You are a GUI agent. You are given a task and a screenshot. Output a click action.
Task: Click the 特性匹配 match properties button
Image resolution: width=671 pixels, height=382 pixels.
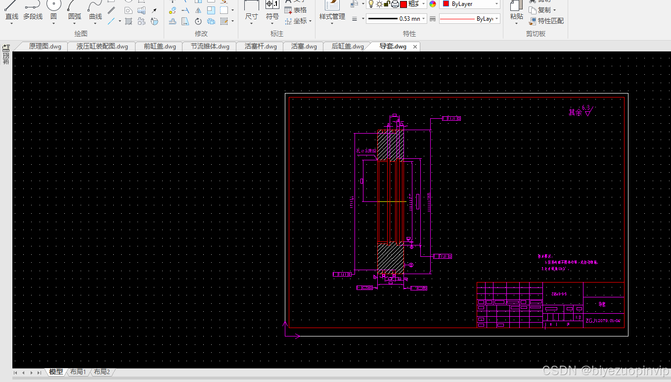546,21
